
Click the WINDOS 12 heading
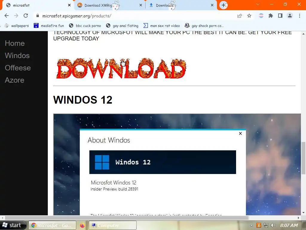(x=83, y=100)
